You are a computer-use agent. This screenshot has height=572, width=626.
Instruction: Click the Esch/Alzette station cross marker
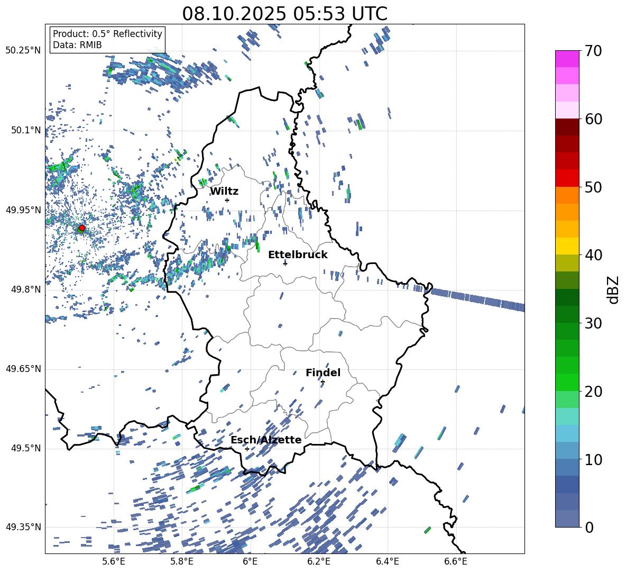tap(247, 449)
